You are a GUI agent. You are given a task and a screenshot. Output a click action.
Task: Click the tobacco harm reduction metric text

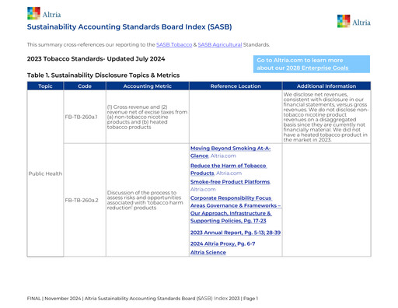(145, 200)
